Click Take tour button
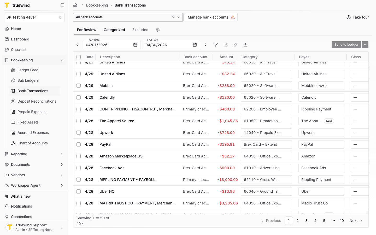The width and height of the screenshot is (376, 235). [x=358, y=17]
